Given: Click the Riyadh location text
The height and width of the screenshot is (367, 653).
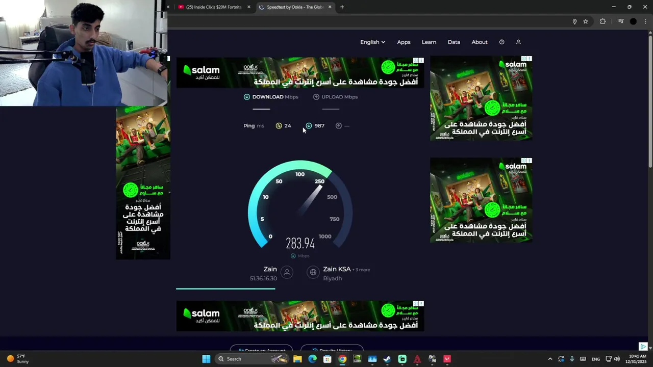Looking at the screenshot, I should click(x=332, y=278).
